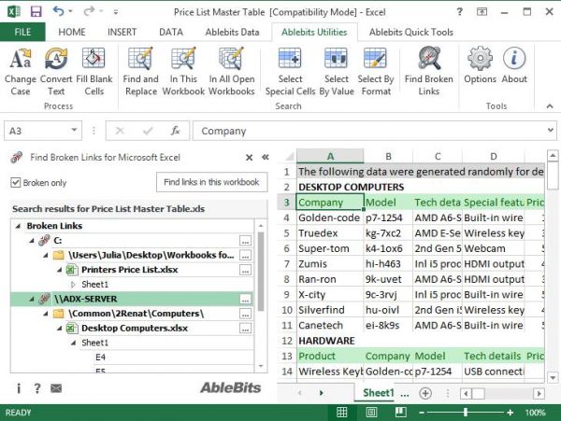Click ellipsis button next to Desktop Computers.xlsx

click(x=245, y=329)
